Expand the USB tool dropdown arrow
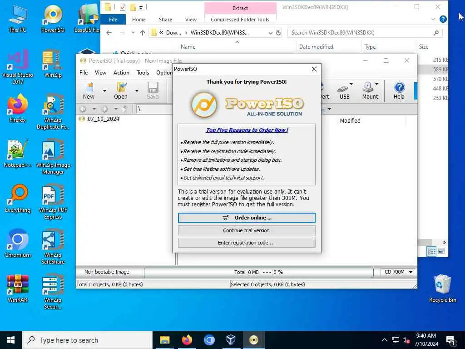Screen dimensions: 465x349 pos(351,84)
